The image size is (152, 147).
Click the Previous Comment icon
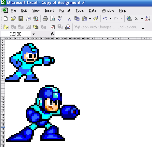coord(13,27)
